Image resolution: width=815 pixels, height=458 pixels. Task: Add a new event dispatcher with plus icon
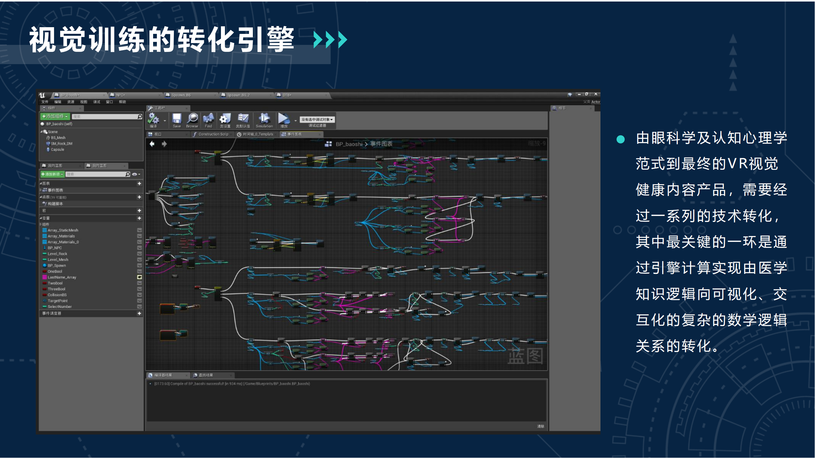click(x=139, y=313)
